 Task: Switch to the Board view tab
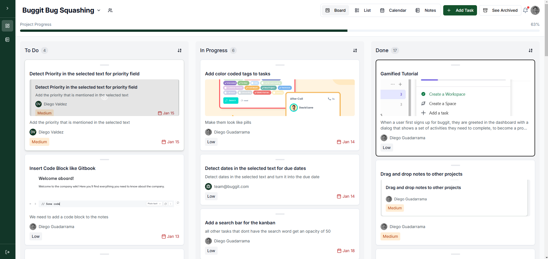[x=336, y=10]
